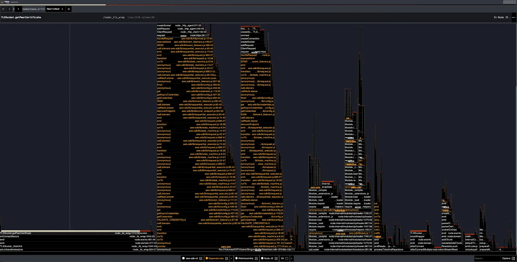The height and width of the screenshot is (262, 517).
Task: Click the Next hottest button
Action: 55,9
